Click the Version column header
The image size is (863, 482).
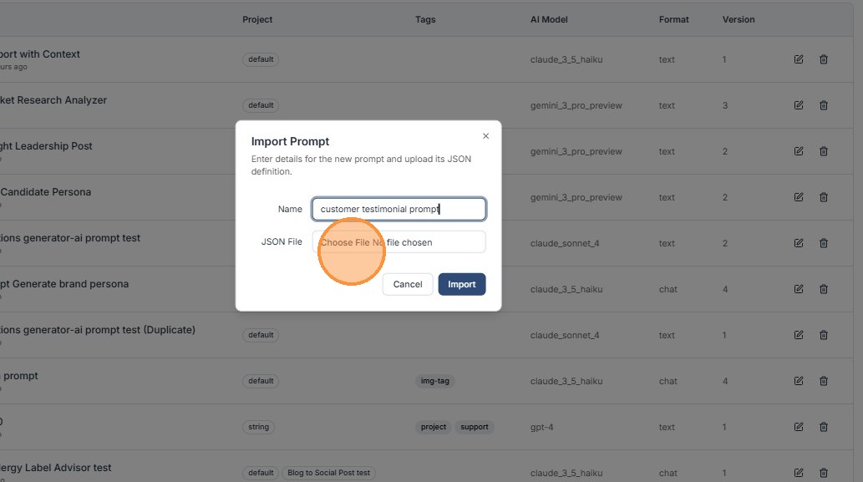coord(739,19)
